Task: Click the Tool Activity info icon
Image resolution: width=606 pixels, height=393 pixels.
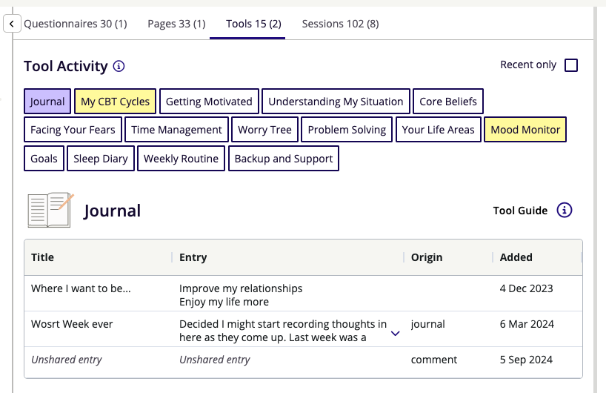Action: 119,66
